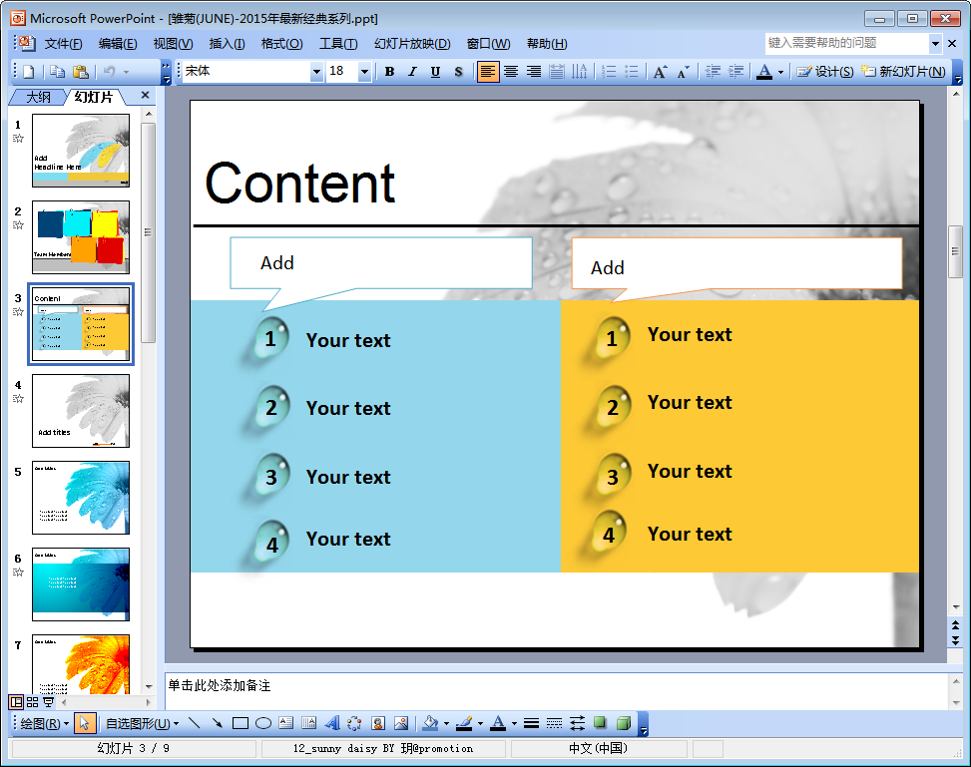Click the 新幻灯片 New Slide button
971x767 pixels.
[904, 72]
